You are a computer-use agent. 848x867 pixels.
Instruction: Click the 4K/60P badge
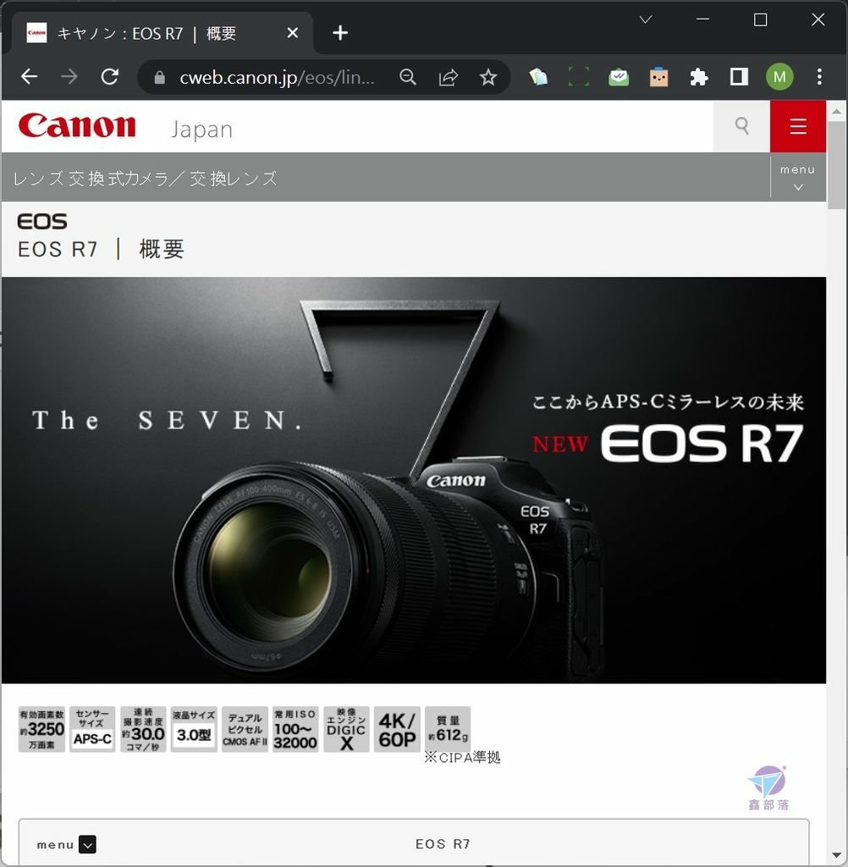click(397, 729)
